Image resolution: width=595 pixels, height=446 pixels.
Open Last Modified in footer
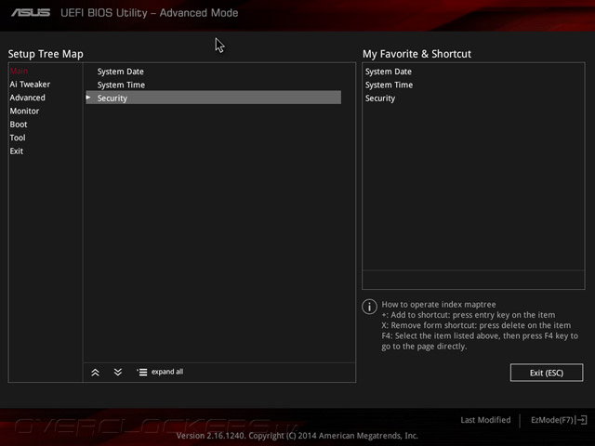pos(485,420)
